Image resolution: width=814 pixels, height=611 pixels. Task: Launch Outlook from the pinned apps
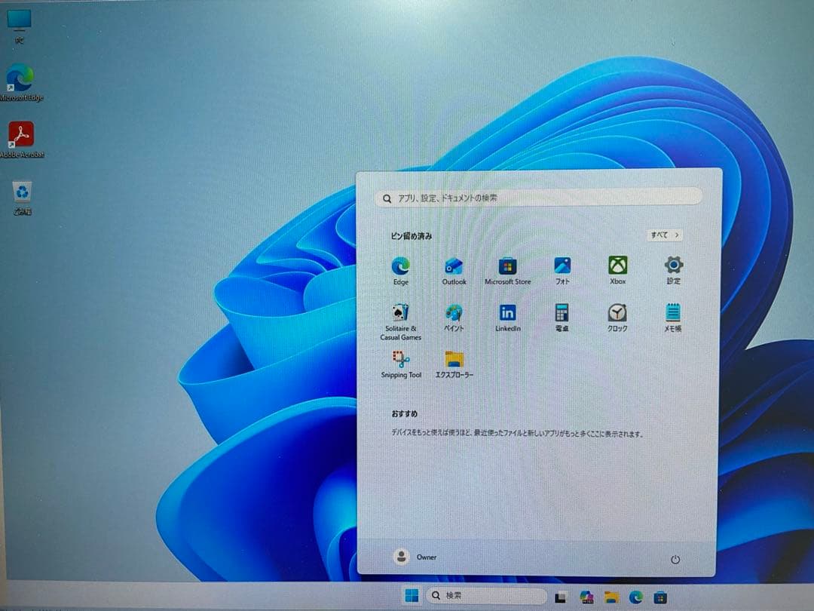coord(454,266)
